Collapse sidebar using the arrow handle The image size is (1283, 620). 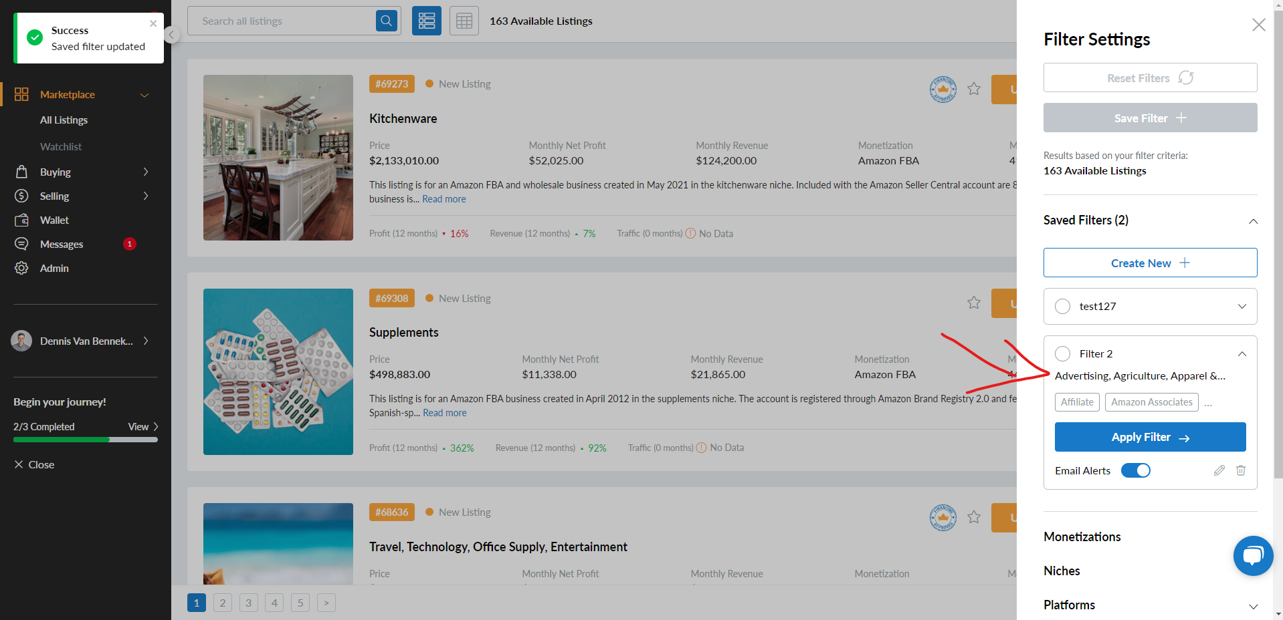[x=172, y=35]
